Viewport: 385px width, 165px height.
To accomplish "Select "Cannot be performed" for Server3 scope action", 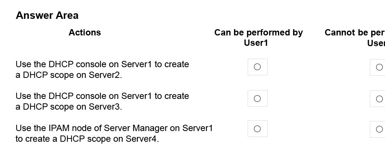I will click(379, 99).
